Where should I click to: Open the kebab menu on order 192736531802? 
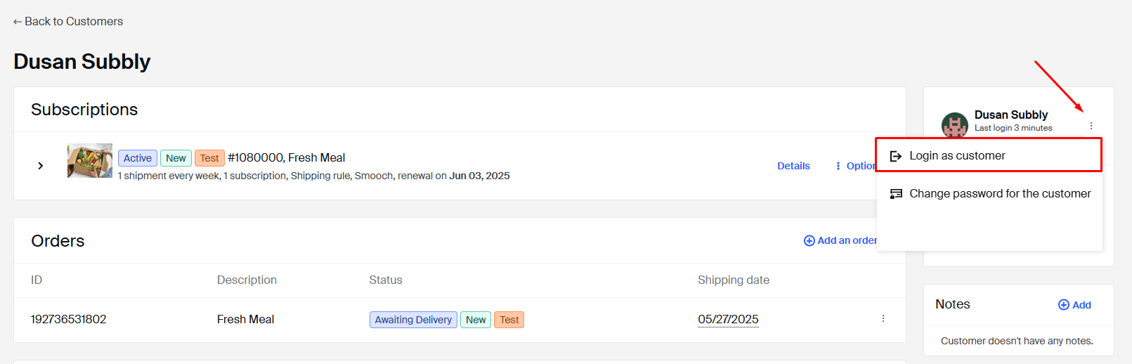pos(883,319)
